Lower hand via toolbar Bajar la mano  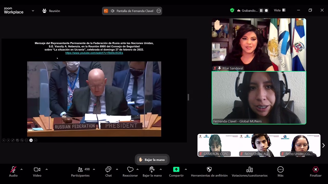coord(152,170)
